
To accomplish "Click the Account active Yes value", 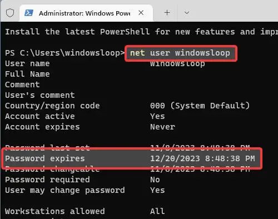I will point(157,116).
